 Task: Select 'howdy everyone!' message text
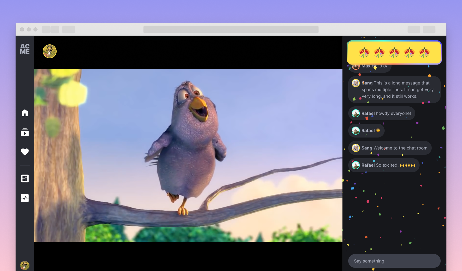coord(393,113)
